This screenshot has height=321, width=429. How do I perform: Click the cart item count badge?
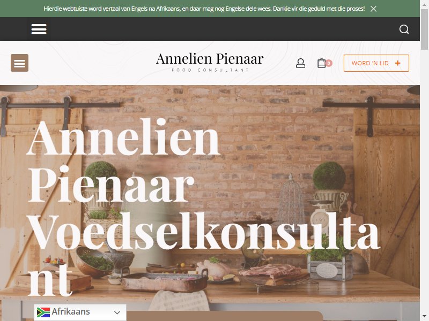[329, 63]
